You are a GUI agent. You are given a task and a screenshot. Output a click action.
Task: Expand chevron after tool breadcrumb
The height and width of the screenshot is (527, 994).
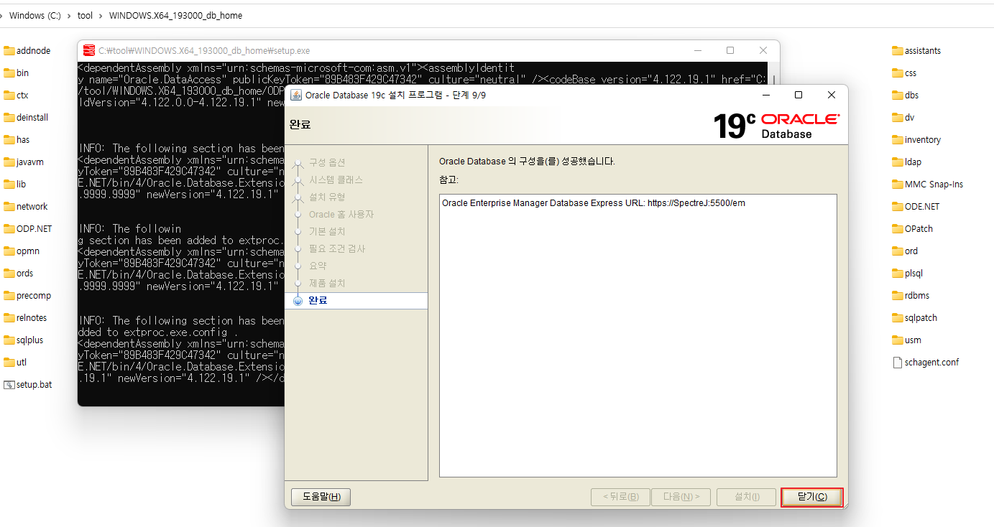tap(101, 15)
